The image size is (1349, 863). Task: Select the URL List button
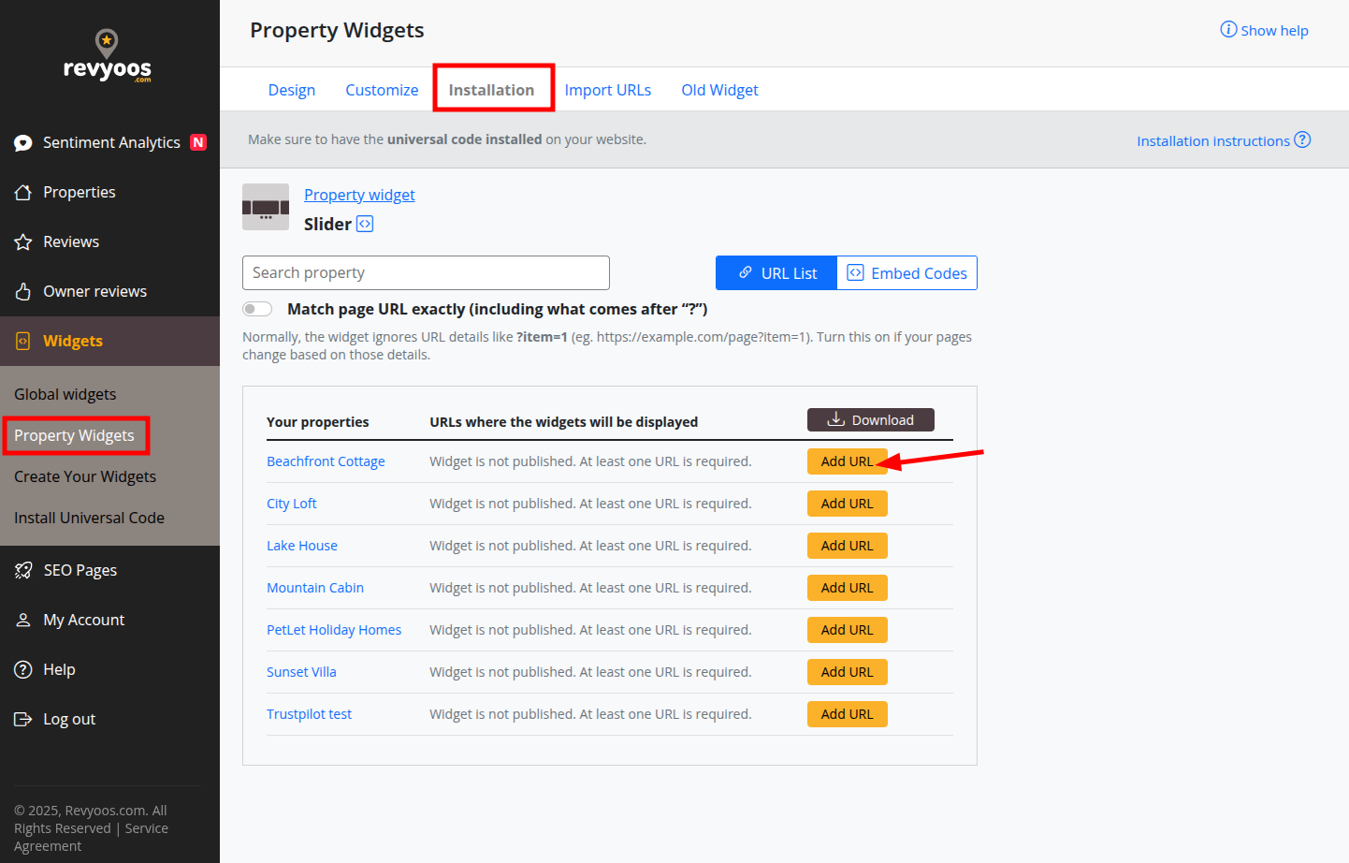(776, 273)
